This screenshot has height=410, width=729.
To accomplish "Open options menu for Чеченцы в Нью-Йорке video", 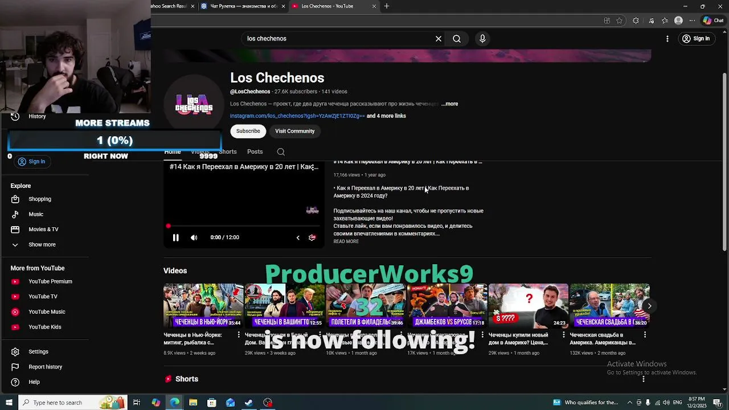I will 239,335.
